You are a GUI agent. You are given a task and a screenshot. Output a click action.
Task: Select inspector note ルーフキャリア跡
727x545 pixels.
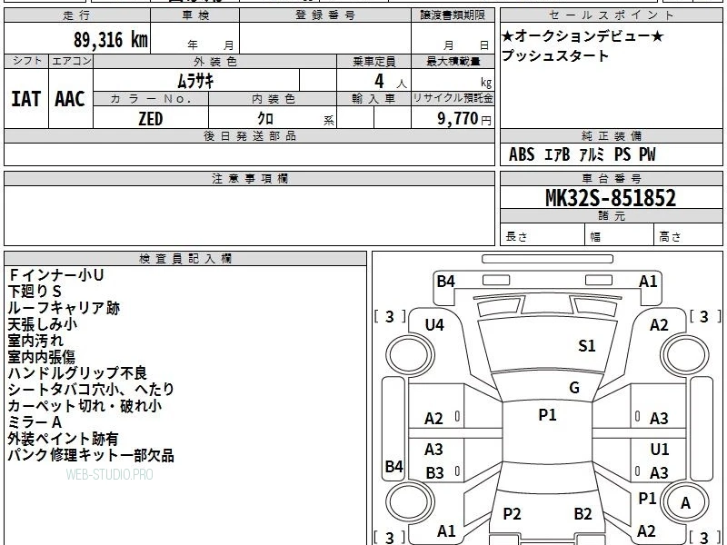[x=64, y=308]
